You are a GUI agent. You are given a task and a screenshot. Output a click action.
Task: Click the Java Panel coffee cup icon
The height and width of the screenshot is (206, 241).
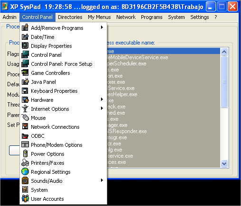click(25, 82)
